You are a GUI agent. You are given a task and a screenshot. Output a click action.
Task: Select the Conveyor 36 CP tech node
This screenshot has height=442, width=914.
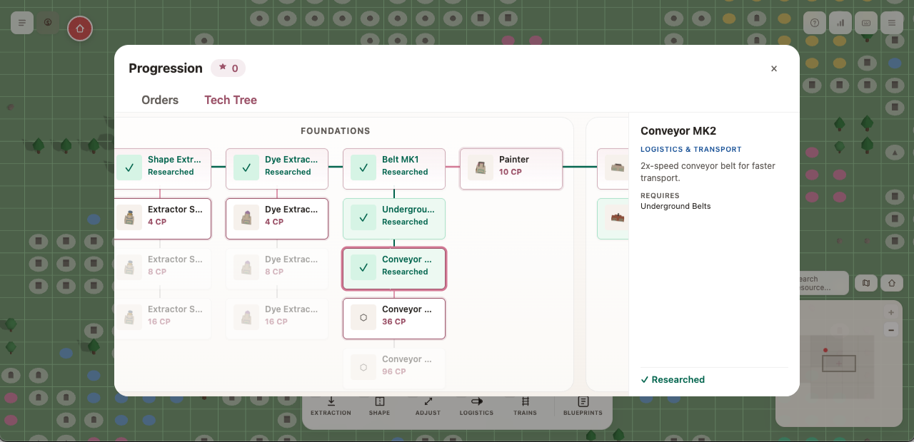(x=394, y=319)
